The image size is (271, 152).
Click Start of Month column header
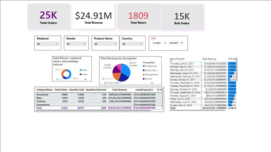(x=177, y=59)
